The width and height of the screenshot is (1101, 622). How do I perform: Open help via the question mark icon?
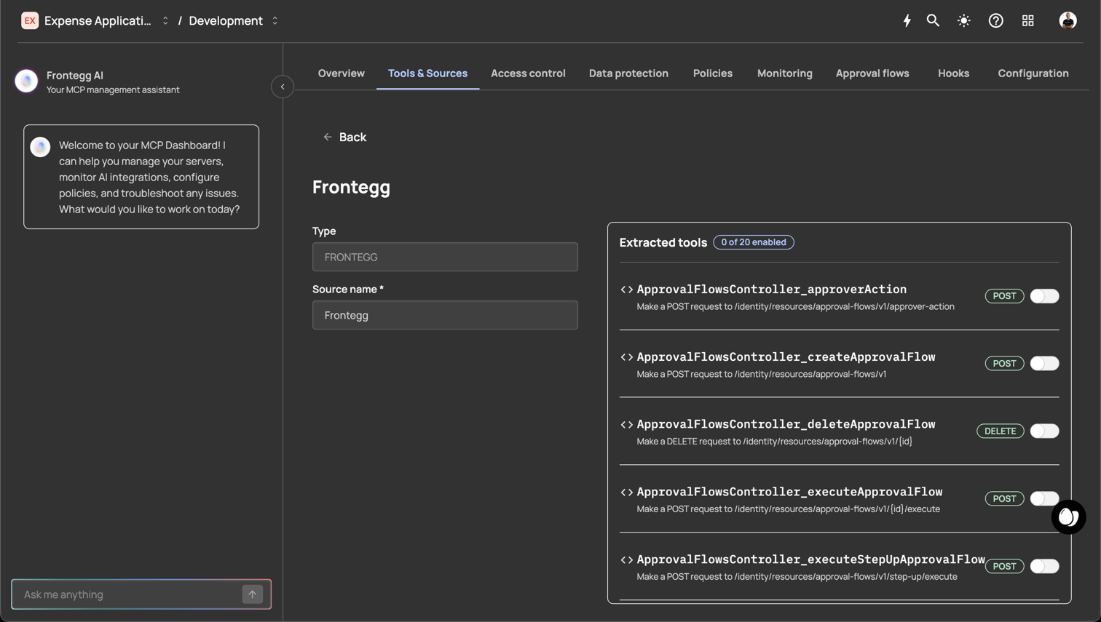tap(995, 21)
